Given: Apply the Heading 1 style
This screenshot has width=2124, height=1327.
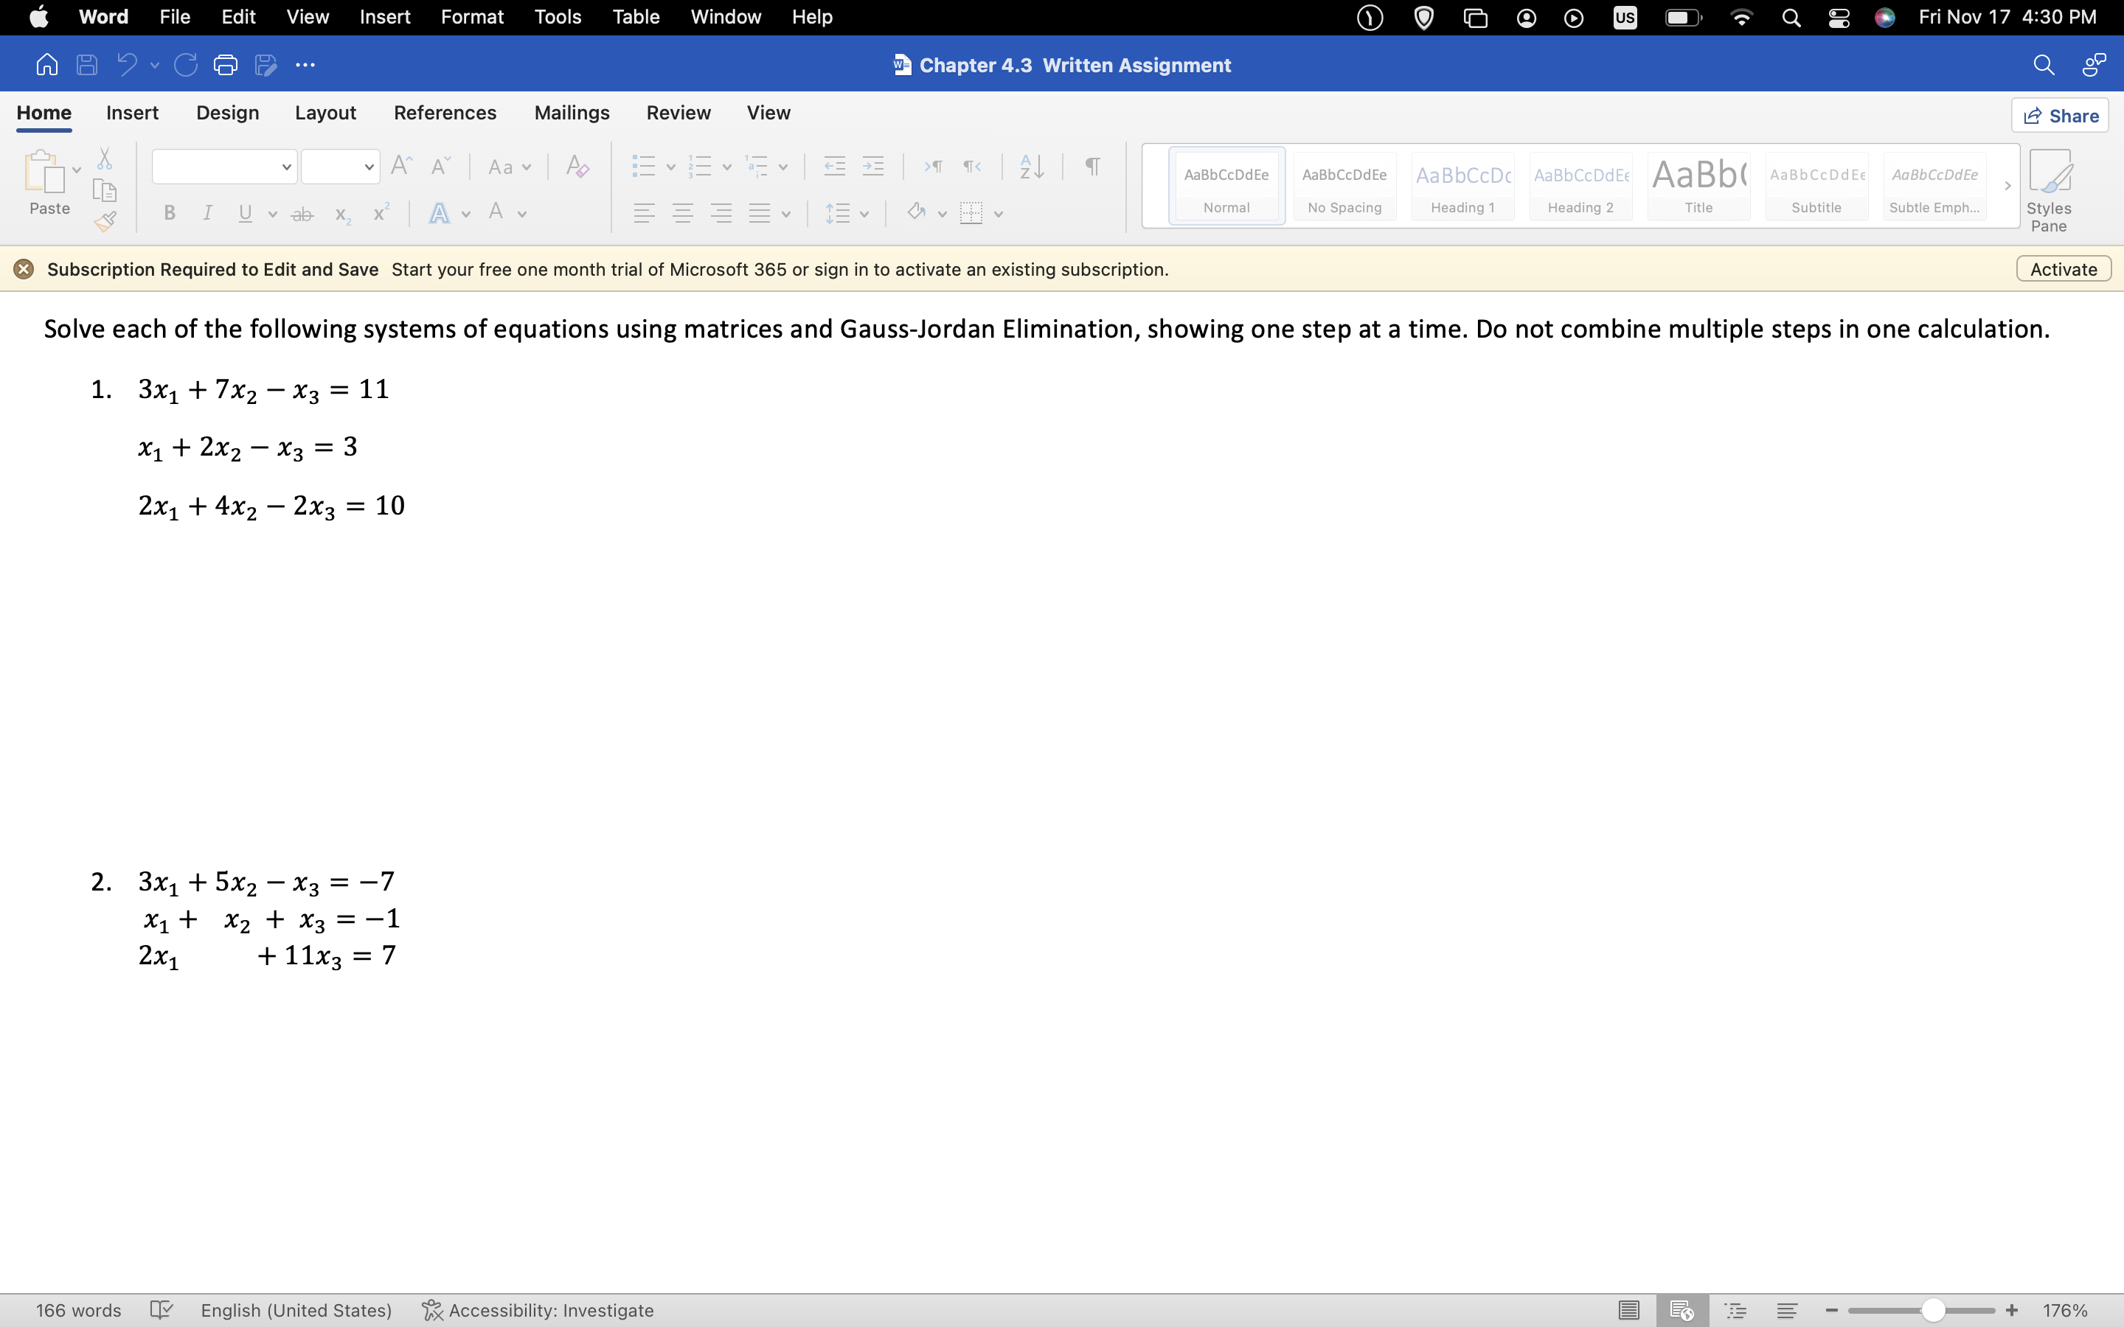Looking at the screenshot, I should click(1462, 185).
